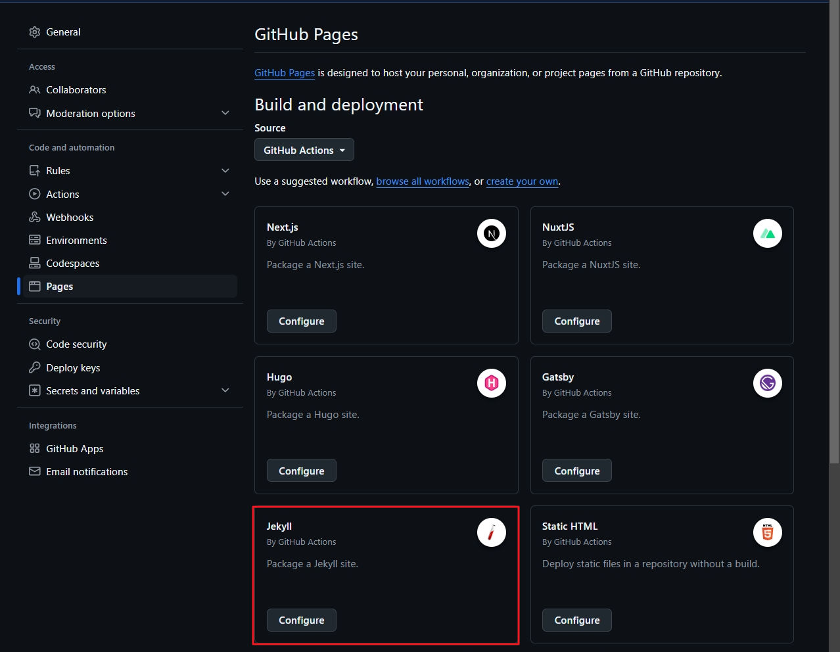
Task: Configure the Next.js workflow
Action: coord(302,321)
